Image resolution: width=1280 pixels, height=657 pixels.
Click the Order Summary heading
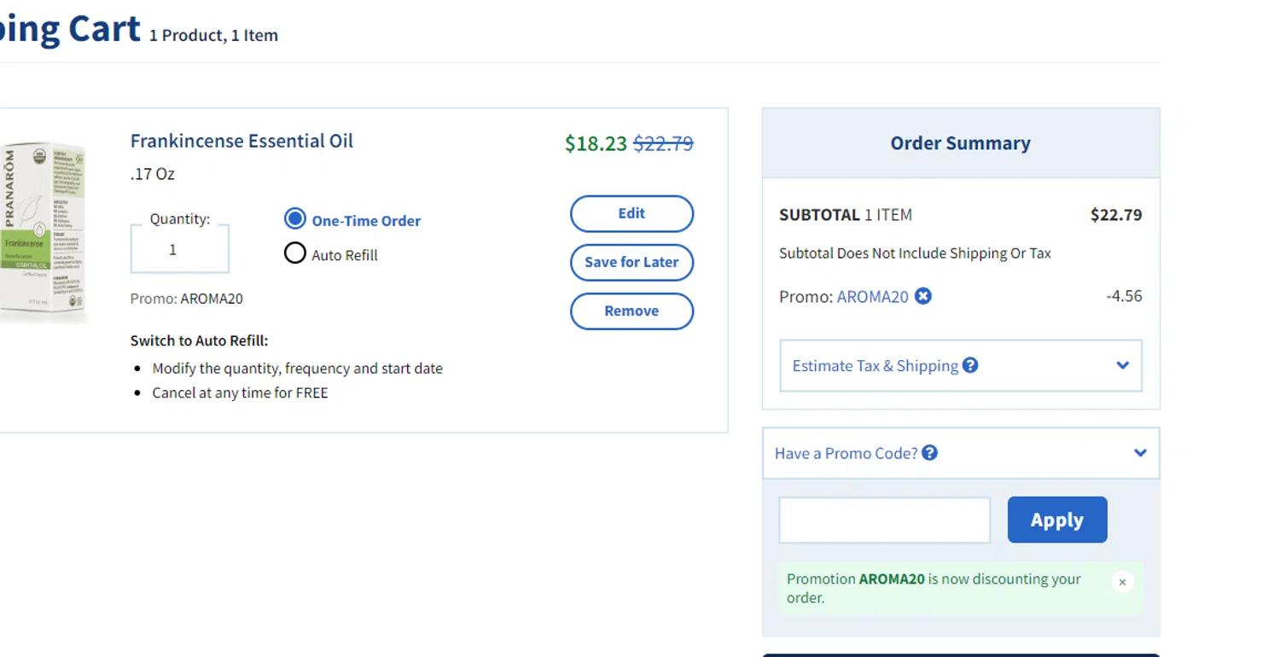tap(960, 143)
